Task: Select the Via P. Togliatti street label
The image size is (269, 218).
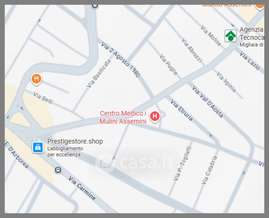Action: 182,163
